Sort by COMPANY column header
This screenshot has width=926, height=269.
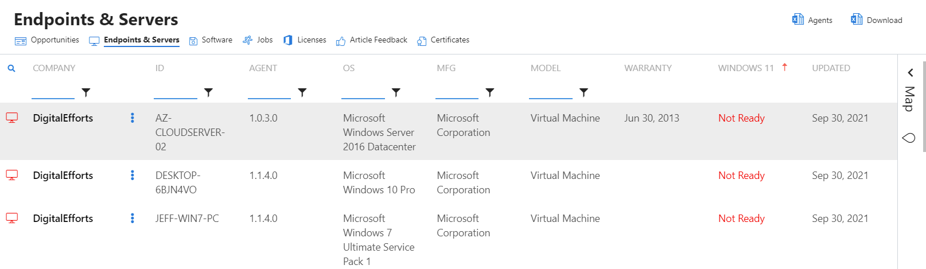[54, 68]
